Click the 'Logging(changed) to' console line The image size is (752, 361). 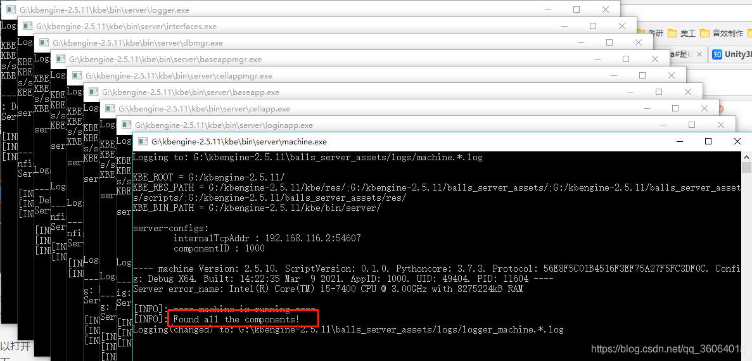(x=348, y=330)
